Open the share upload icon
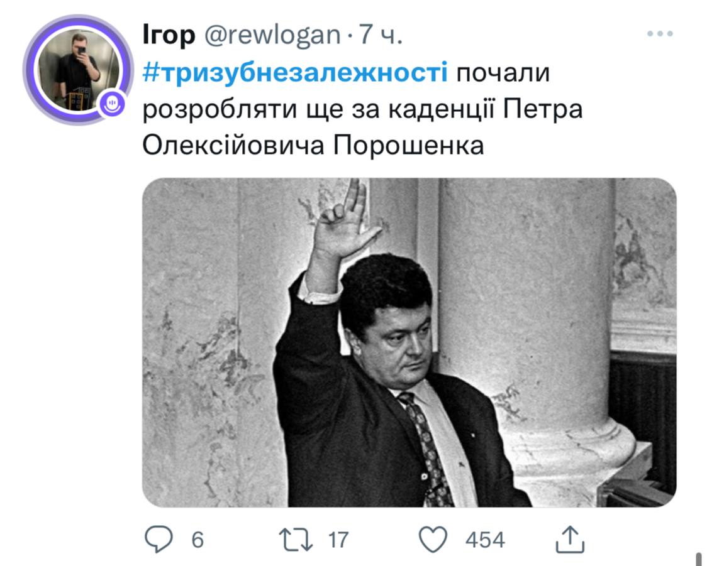 (x=570, y=539)
